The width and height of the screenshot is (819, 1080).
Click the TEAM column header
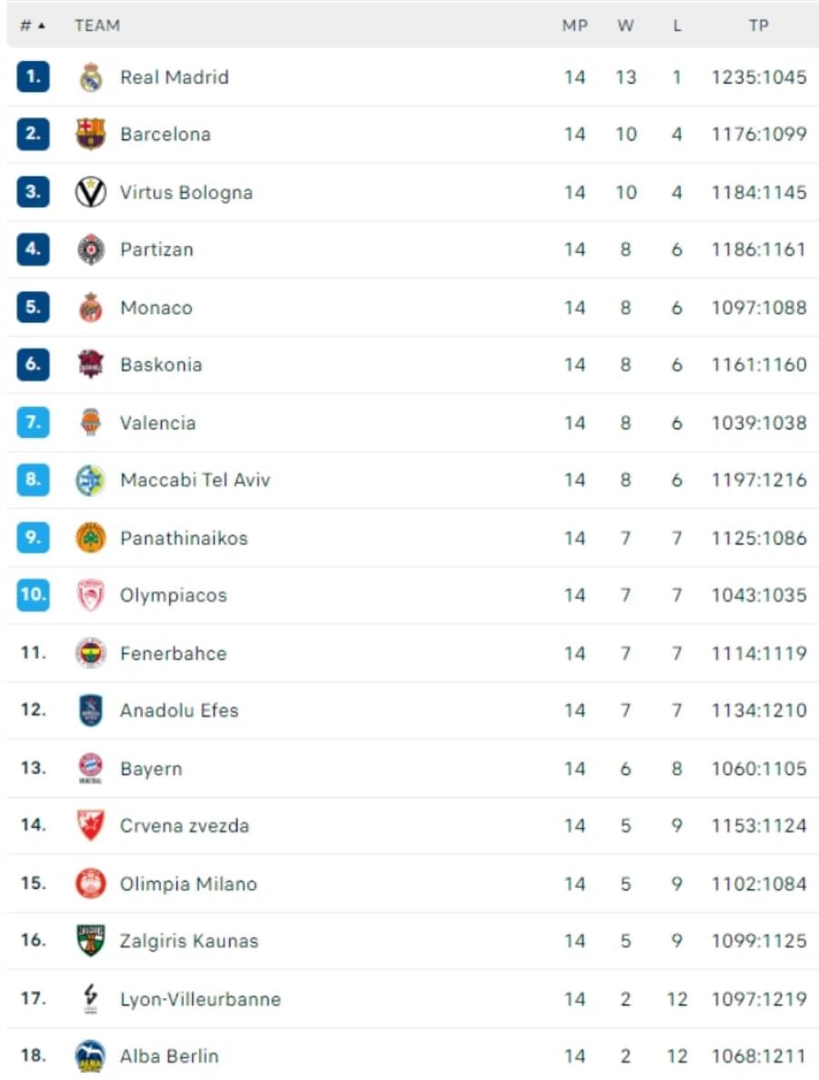click(x=97, y=26)
